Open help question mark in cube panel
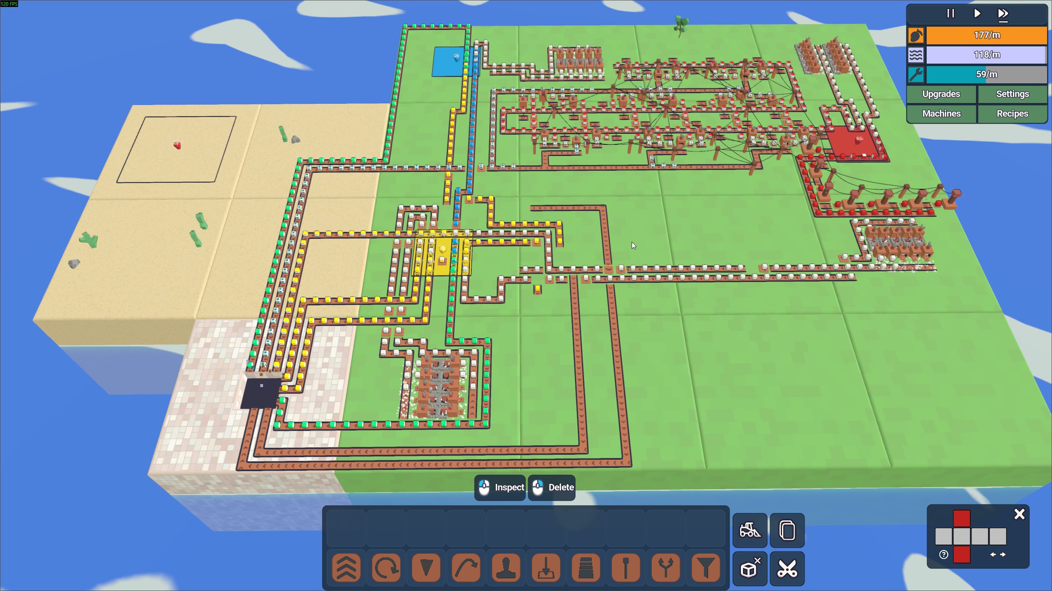Image resolution: width=1052 pixels, height=591 pixels. coord(944,555)
